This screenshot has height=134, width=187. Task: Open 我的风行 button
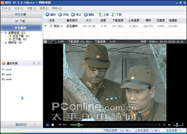click(21, 125)
